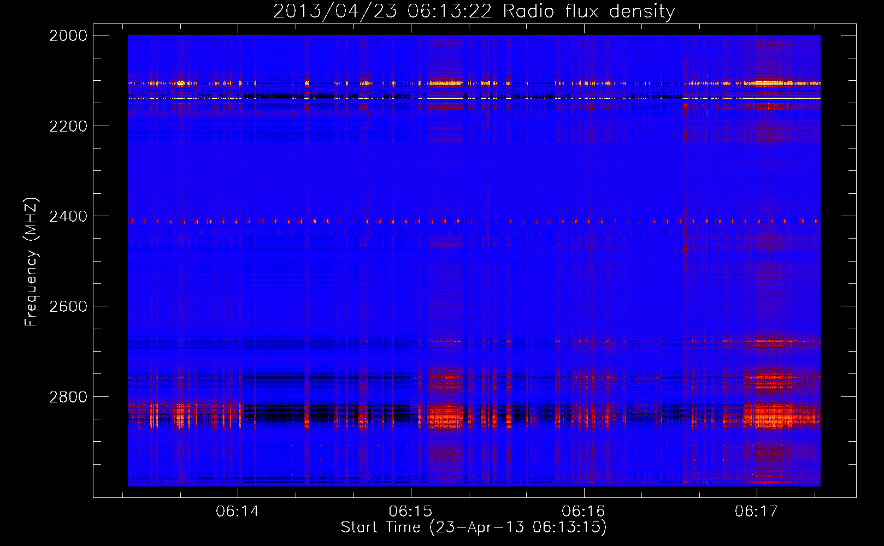Viewport: 884px width, 546px height.
Task: Click the 06:16 time tick label
Action: click(584, 512)
